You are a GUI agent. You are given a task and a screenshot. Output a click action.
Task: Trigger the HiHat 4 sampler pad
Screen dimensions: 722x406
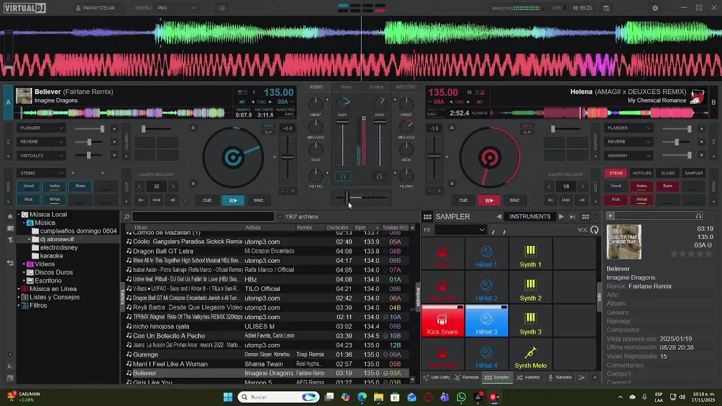point(486,355)
